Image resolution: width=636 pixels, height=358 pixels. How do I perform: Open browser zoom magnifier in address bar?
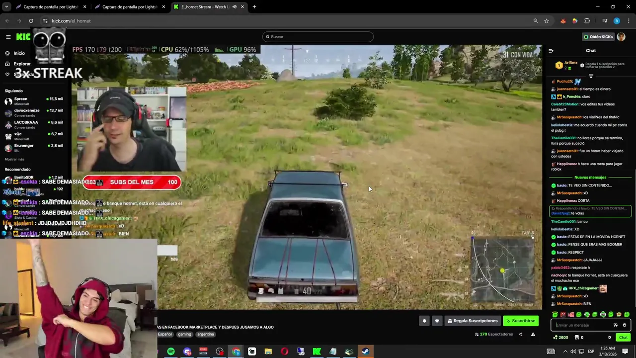click(536, 21)
